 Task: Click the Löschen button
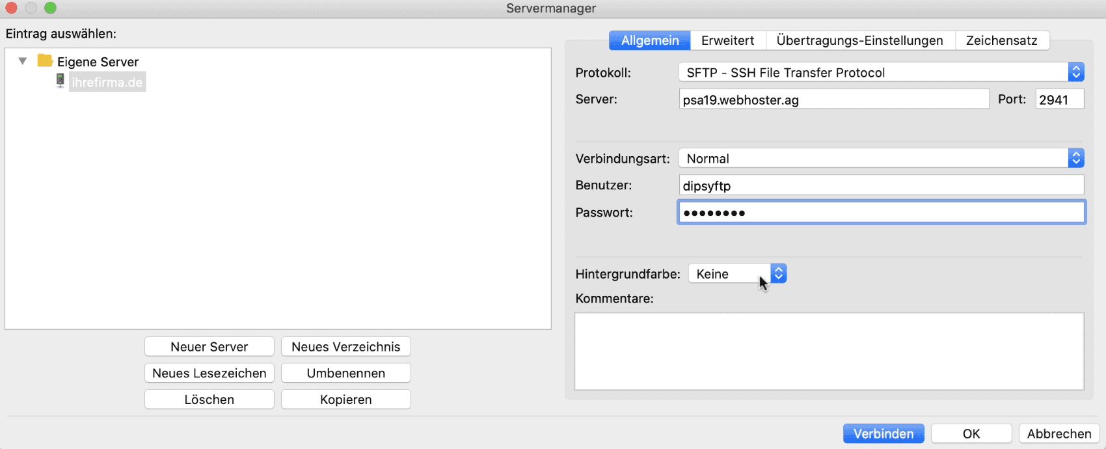[x=209, y=400]
